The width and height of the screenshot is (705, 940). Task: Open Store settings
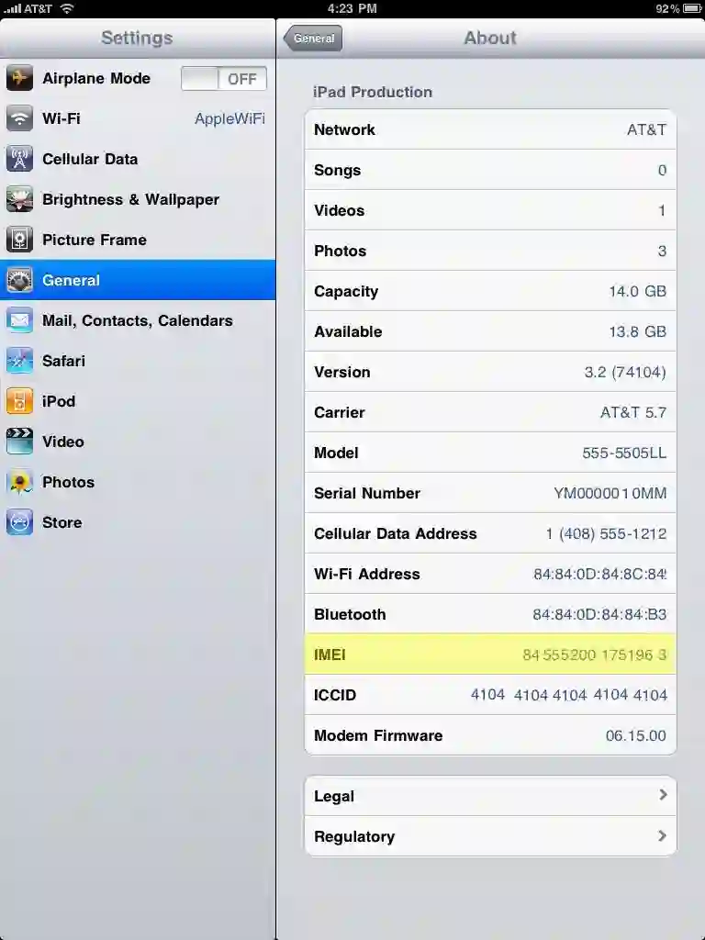pyautogui.click(x=138, y=522)
